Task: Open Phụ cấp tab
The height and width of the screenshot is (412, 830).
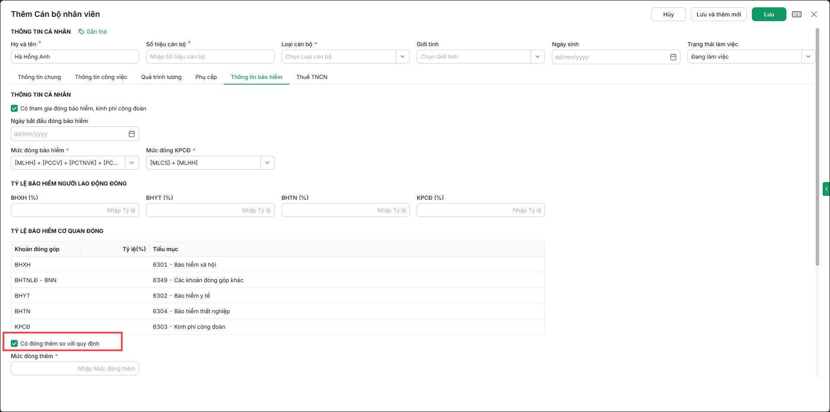Action: 206,77
